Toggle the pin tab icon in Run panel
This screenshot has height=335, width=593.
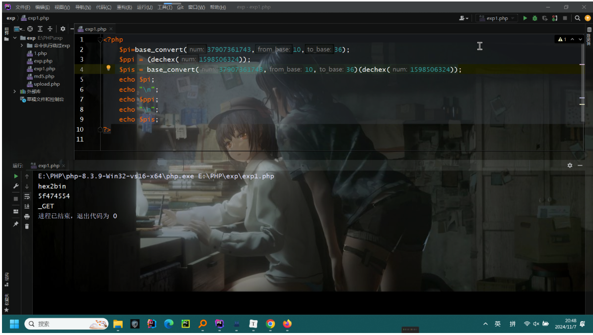pyautogui.click(x=16, y=224)
